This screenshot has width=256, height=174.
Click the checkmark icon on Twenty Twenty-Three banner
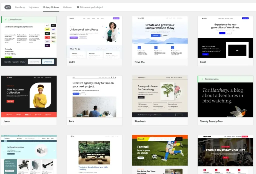tap(6, 19)
